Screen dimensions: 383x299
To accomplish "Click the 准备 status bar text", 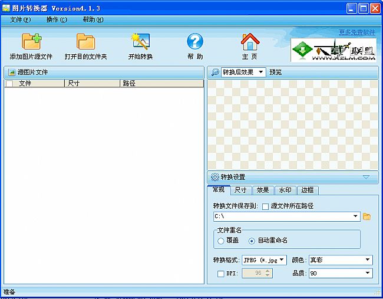I will [x=9, y=292].
